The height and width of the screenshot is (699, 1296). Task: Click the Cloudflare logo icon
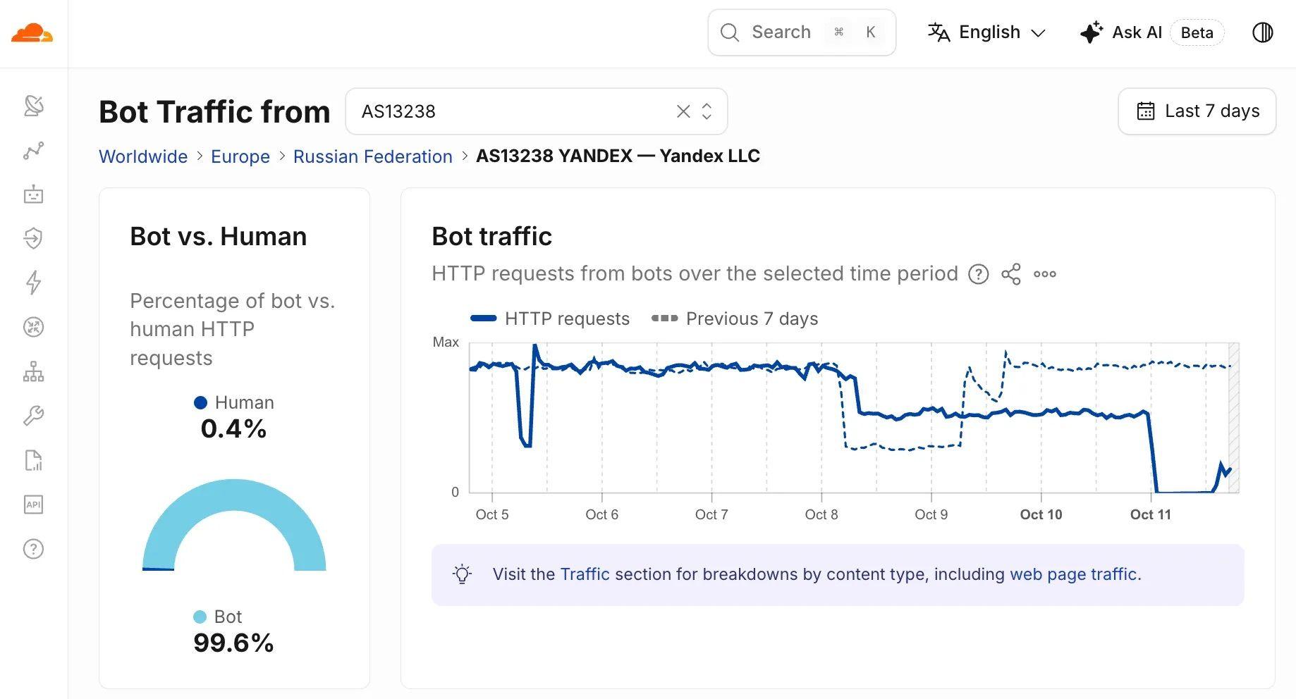[32, 33]
